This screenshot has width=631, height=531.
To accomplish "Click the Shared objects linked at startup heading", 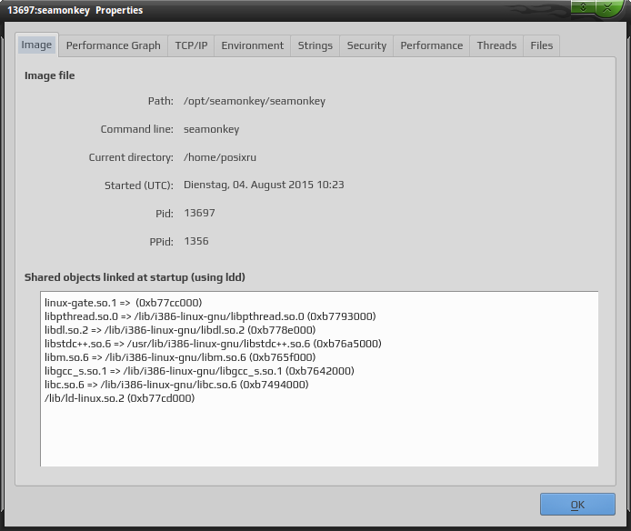I will pyautogui.click(x=135, y=277).
